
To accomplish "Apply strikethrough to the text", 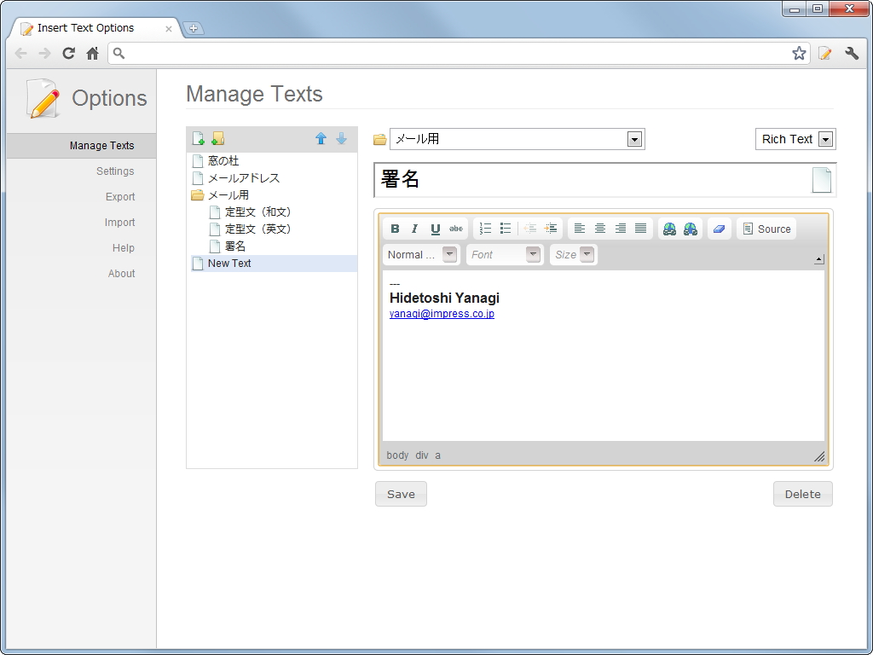I will pyautogui.click(x=455, y=228).
